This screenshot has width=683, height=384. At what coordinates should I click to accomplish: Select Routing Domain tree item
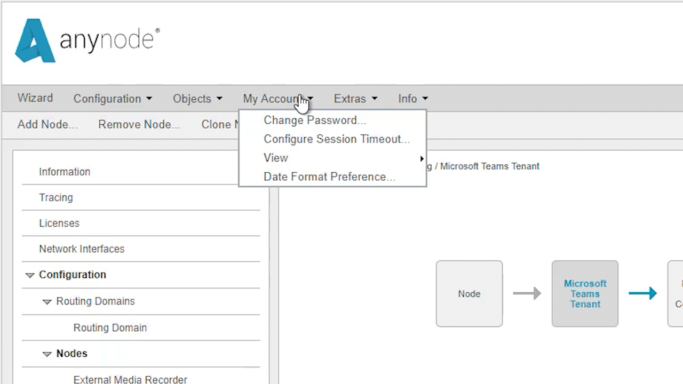point(110,327)
